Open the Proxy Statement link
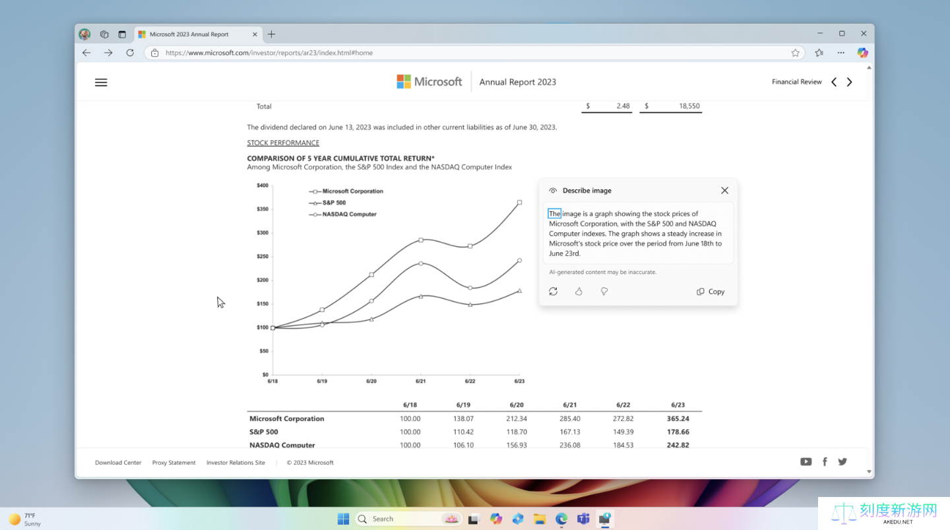 point(174,463)
